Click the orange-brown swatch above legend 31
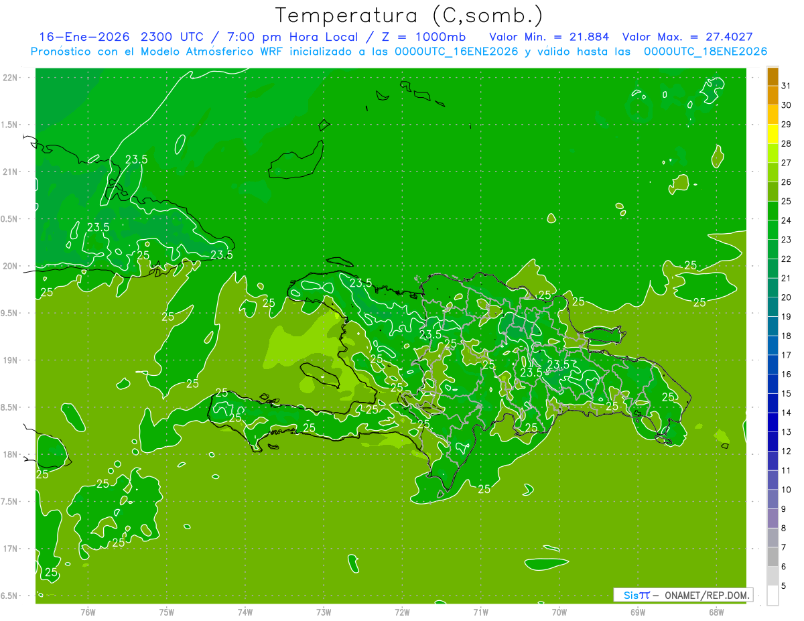Viewport: 804px width, 621px height. 773,76
